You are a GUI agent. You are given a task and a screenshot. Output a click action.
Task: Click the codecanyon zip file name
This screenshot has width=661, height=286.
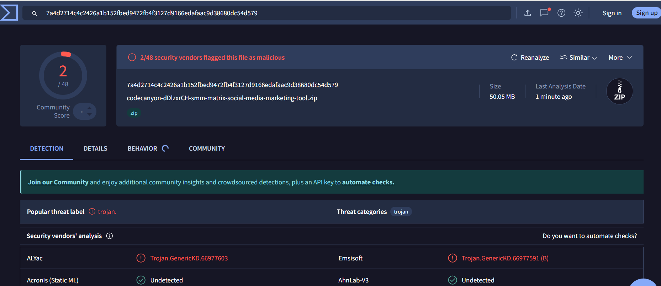(x=222, y=98)
